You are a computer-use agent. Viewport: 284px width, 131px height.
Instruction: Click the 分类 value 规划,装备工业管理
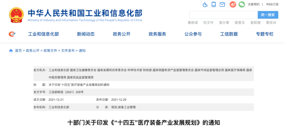click(123, 107)
